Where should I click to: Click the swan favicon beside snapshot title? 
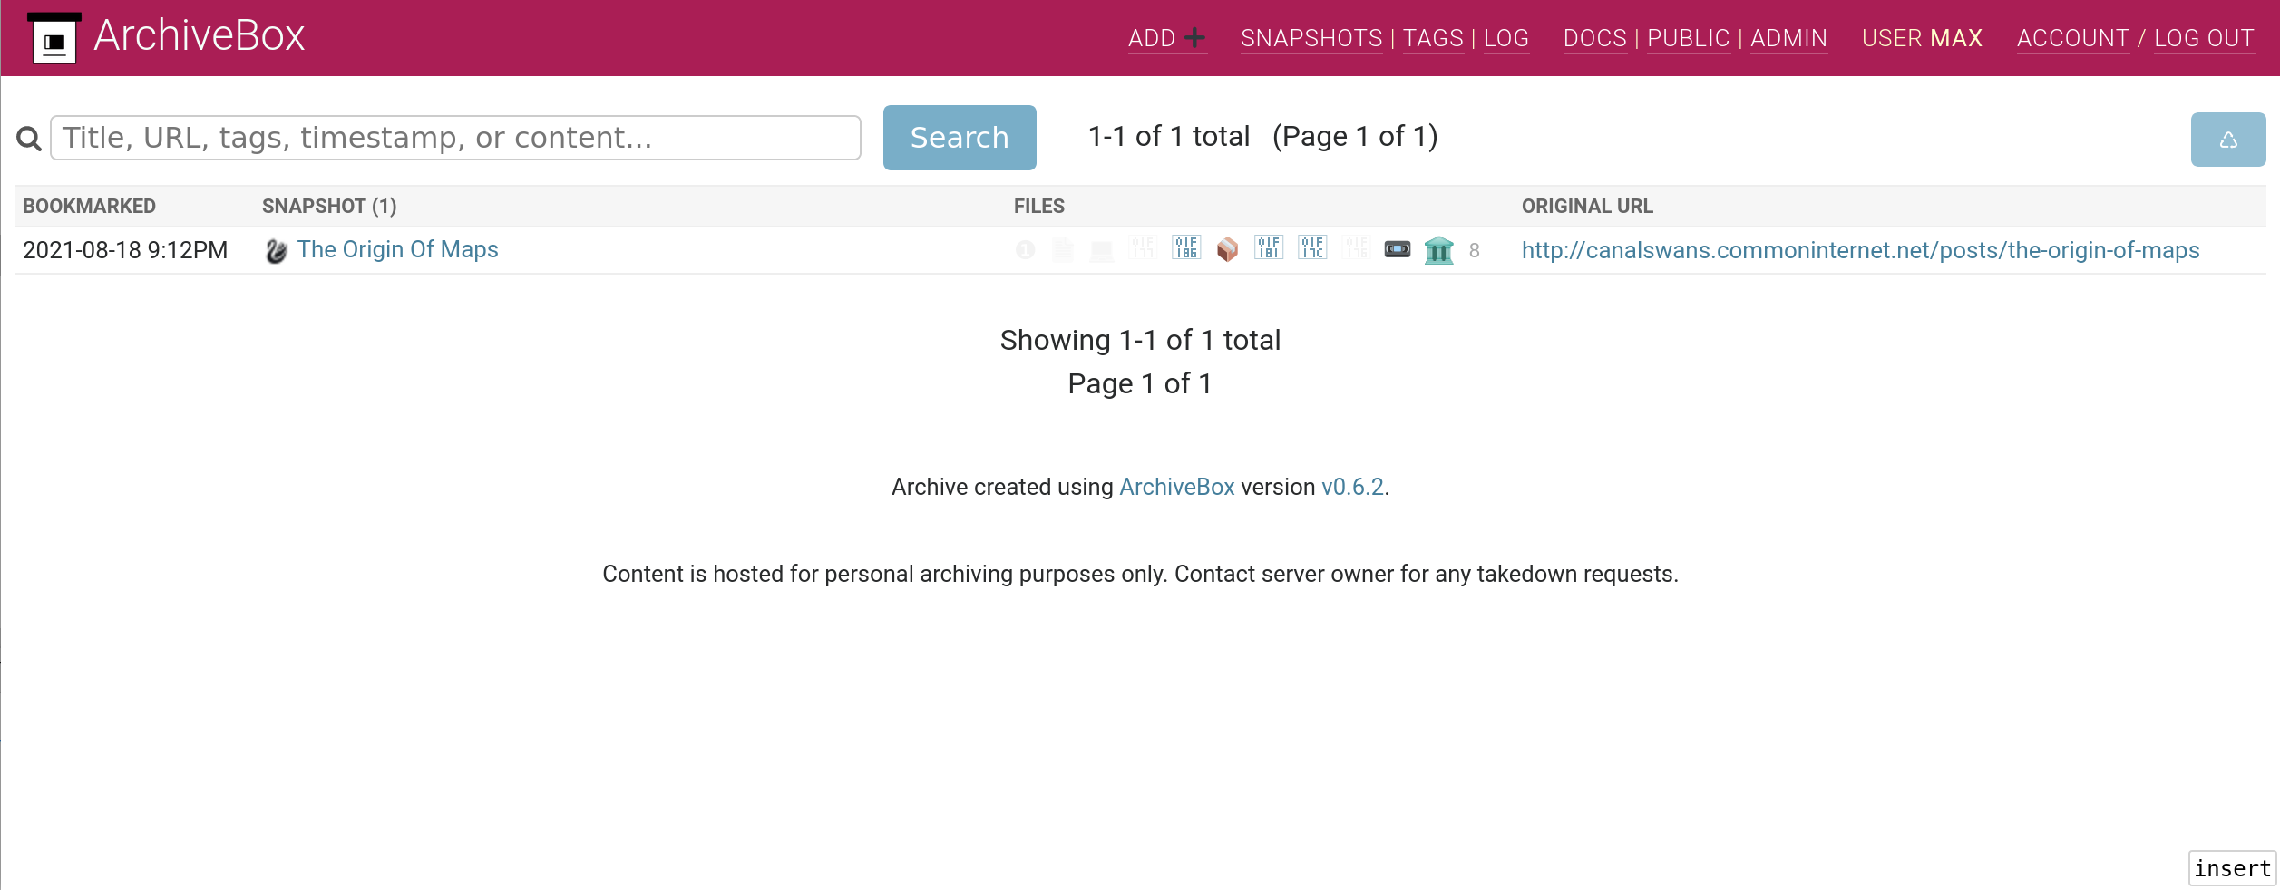click(x=277, y=251)
